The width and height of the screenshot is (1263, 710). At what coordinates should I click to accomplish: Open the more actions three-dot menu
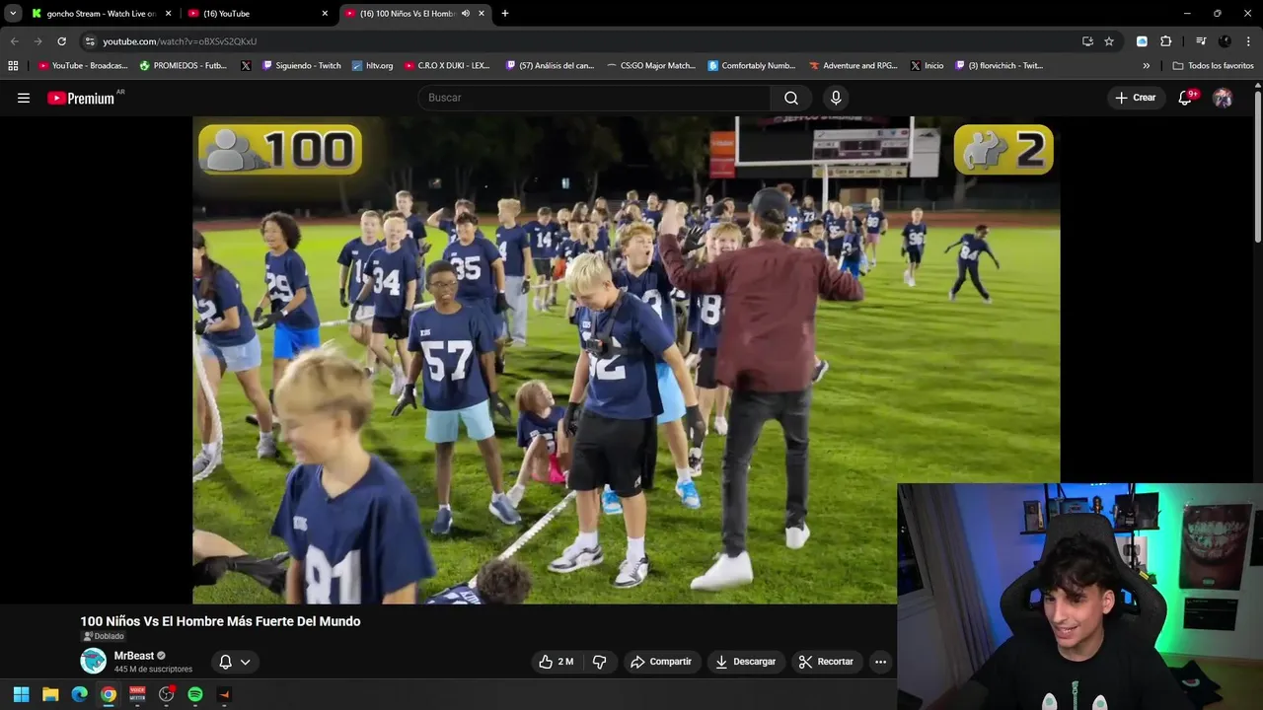pyautogui.click(x=880, y=662)
